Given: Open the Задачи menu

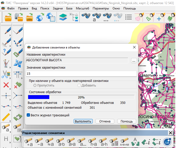Looking at the screenshot, I should point(58,8).
